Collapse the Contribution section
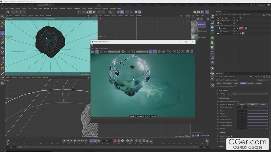The image size is (271, 152). (x=217, y=98)
